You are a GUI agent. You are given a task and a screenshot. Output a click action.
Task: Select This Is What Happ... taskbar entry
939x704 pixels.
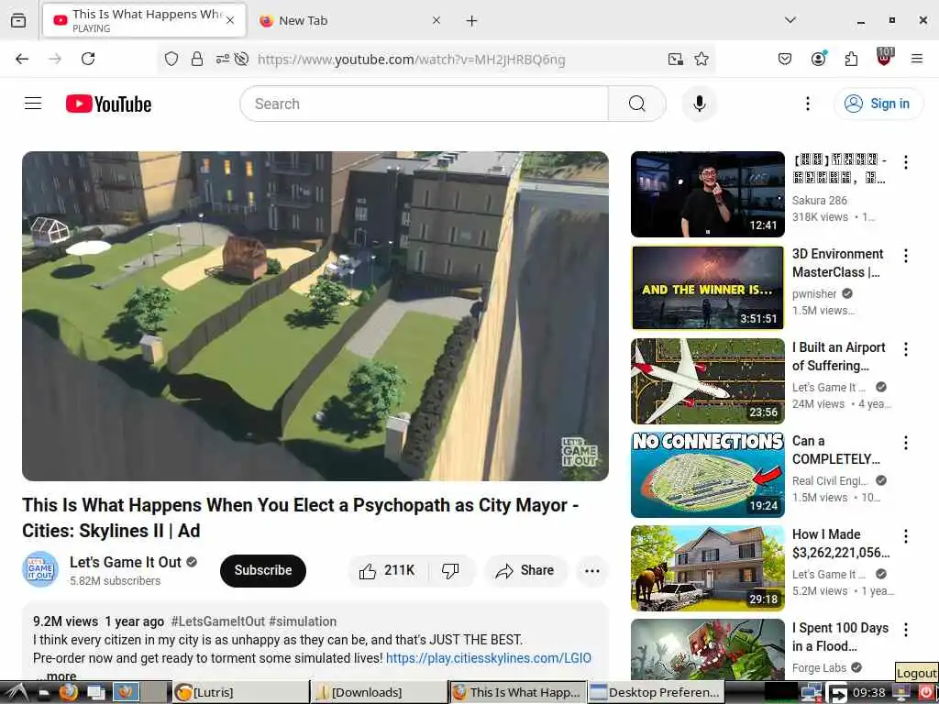point(517,692)
